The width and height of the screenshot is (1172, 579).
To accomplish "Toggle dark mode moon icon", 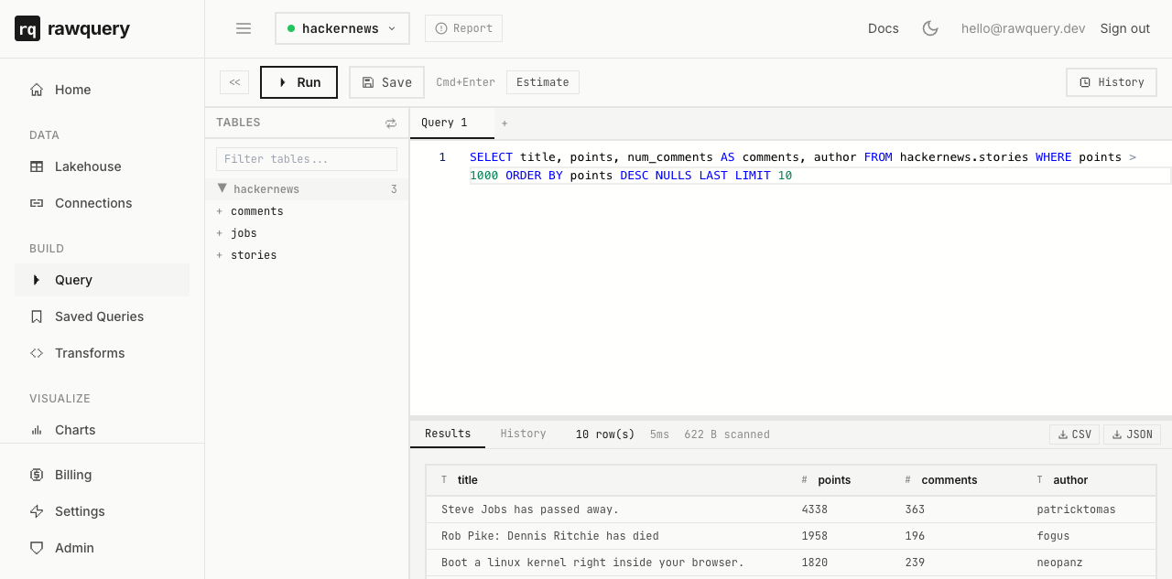I will pyautogui.click(x=930, y=28).
